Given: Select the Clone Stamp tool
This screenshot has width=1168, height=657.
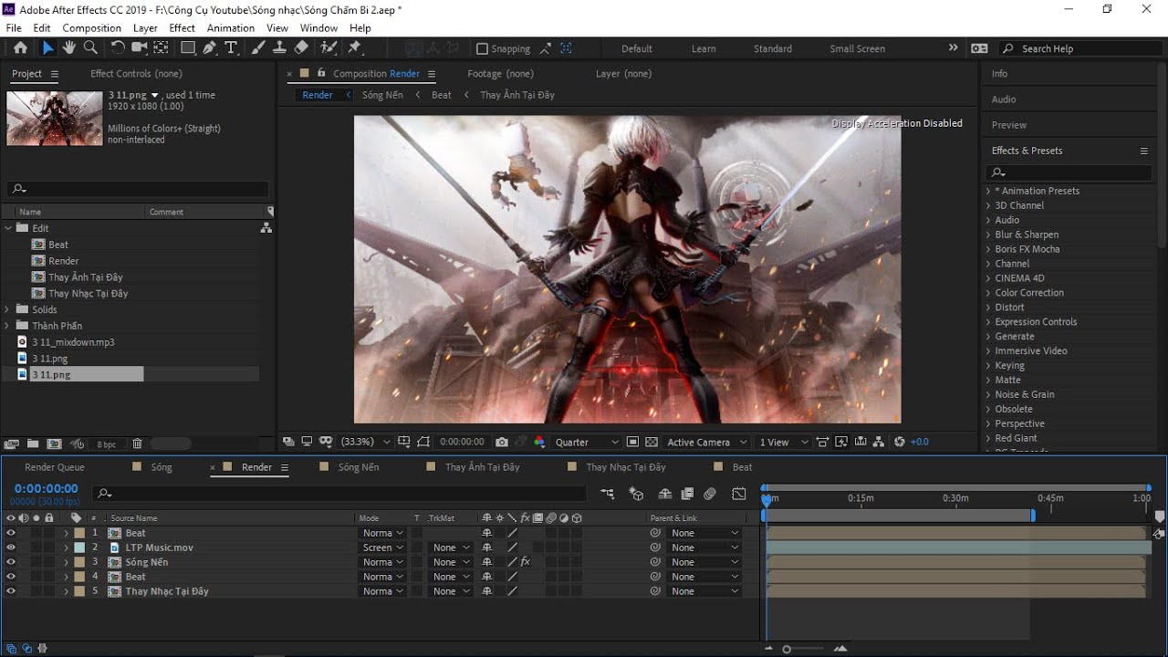Looking at the screenshot, I should [x=279, y=48].
